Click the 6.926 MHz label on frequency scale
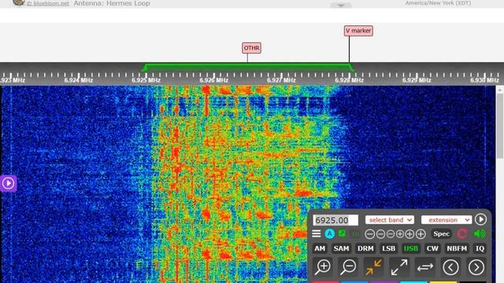Viewport: 504px width, 283px height. point(213,80)
